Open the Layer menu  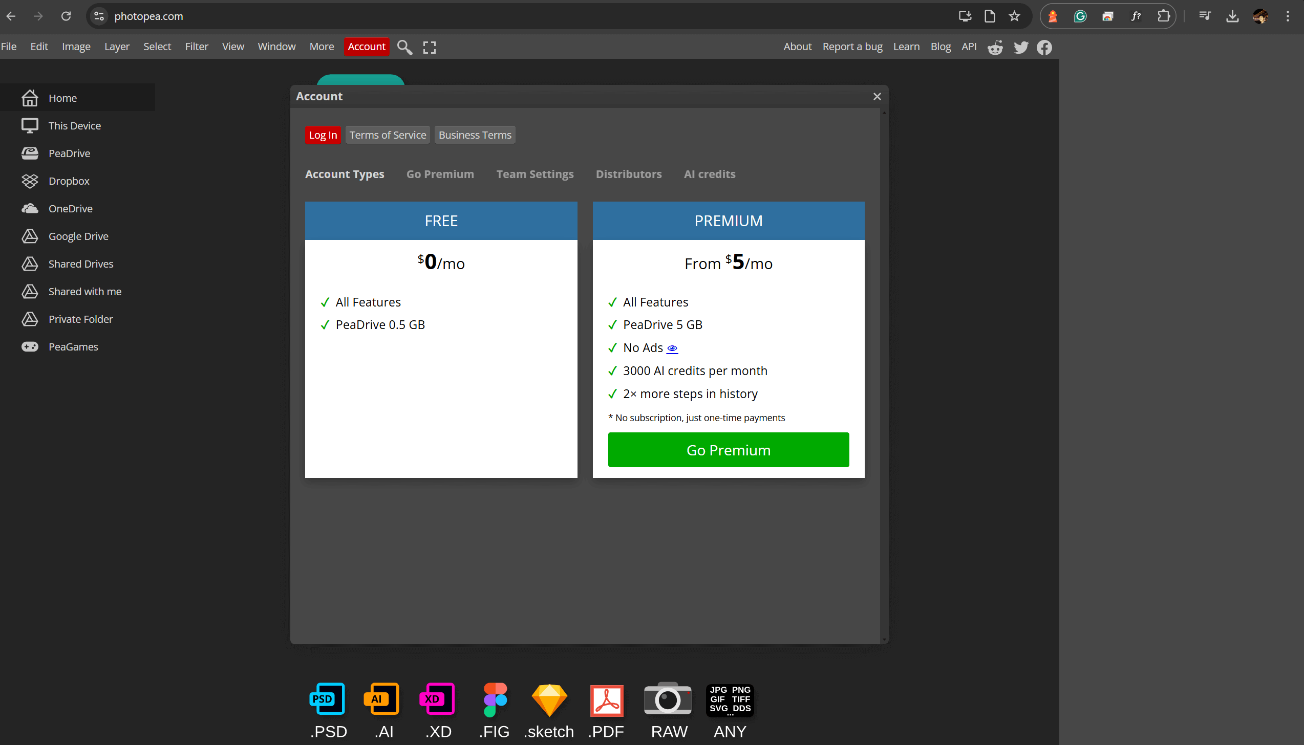click(117, 47)
